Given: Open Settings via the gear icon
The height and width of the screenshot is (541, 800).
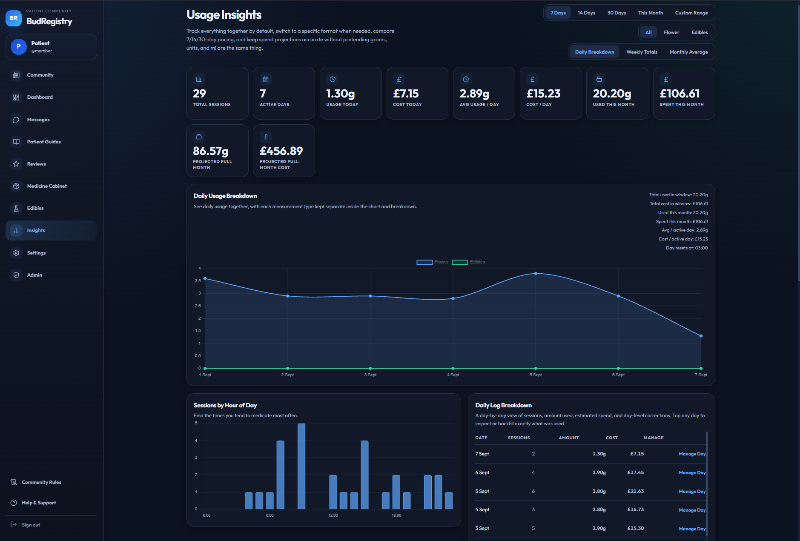Looking at the screenshot, I should pos(16,253).
